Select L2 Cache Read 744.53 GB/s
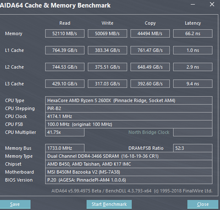The image size is (220, 210). click(65, 67)
